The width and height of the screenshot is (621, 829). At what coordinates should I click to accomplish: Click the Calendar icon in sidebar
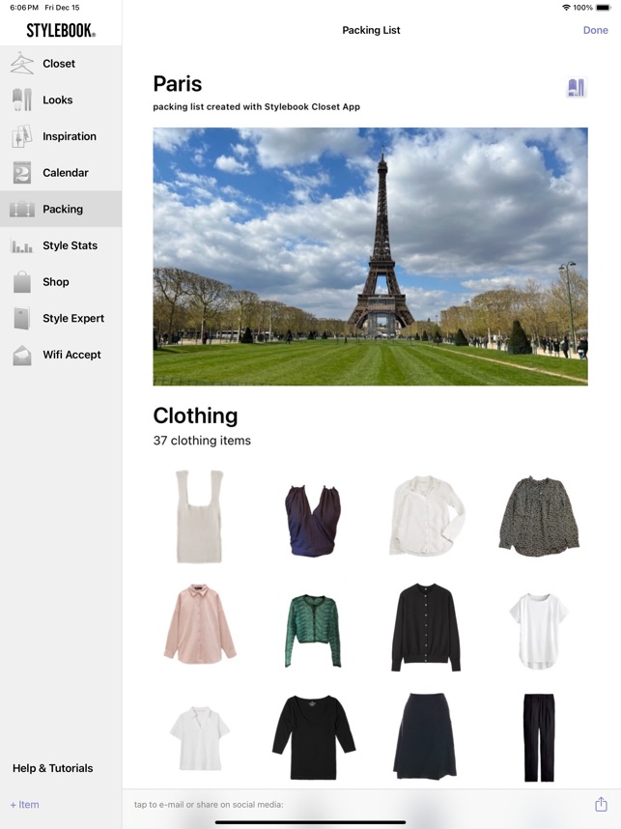pos(21,173)
